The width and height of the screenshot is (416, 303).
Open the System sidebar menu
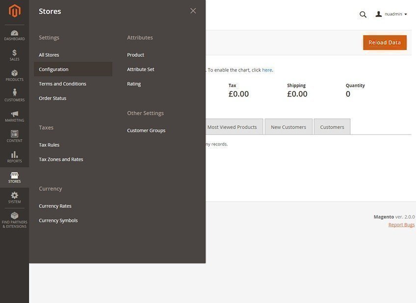14,198
